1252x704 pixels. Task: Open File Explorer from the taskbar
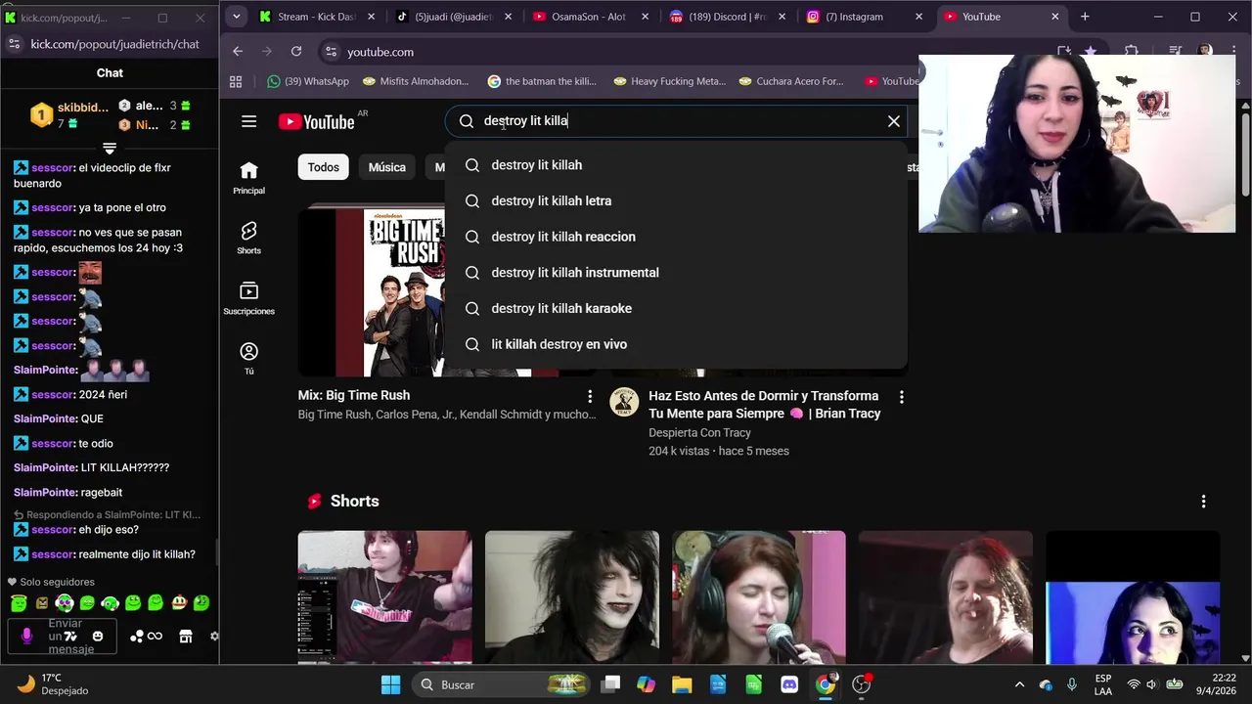(x=682, y=684)
